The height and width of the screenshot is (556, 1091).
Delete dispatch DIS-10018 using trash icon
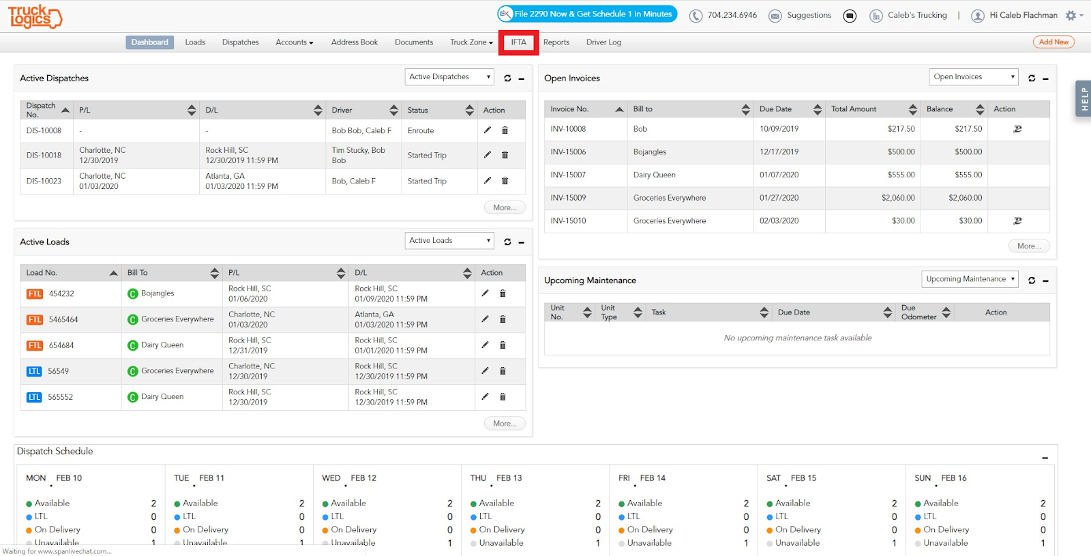pyautogui.click(x=505, y=155)
